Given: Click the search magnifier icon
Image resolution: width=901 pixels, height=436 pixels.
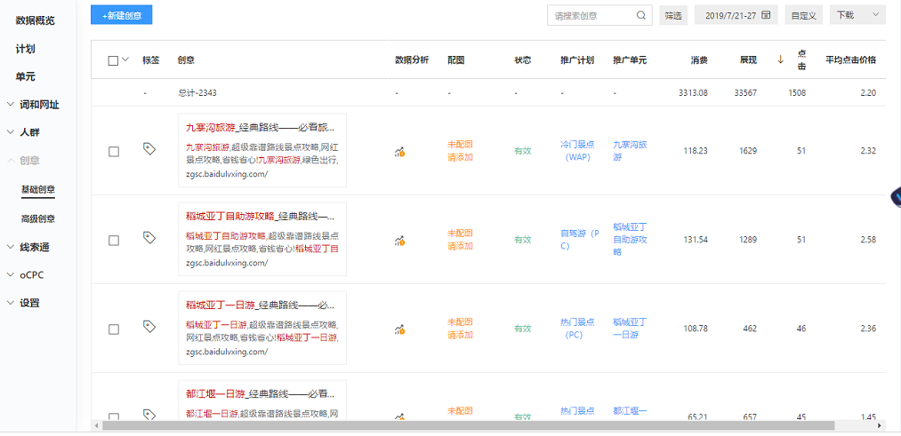Looking at the screenshot, I should pos(641,15).
